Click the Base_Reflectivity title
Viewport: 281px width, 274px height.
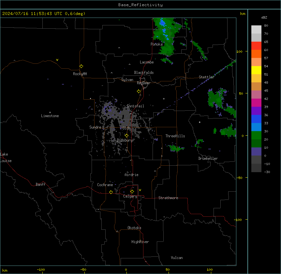click(x=140, y=5)
